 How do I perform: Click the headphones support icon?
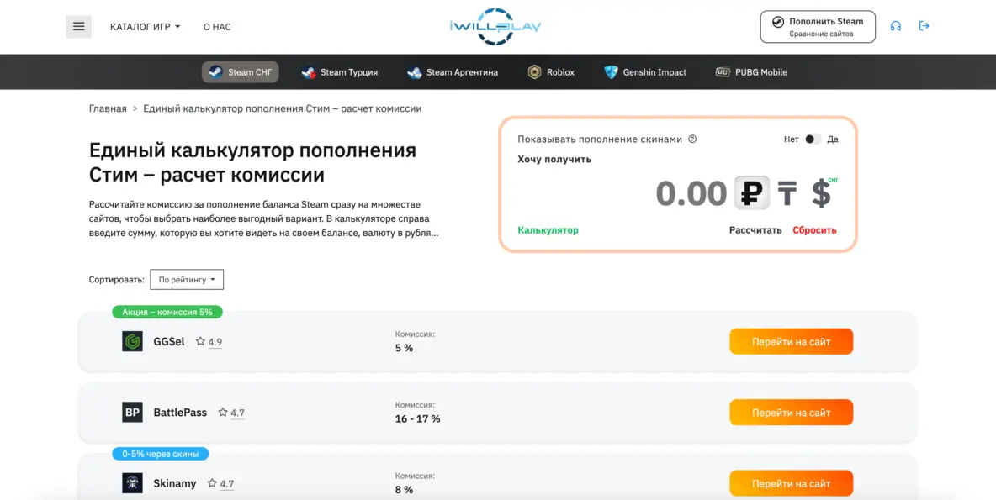tap(896, 26)
